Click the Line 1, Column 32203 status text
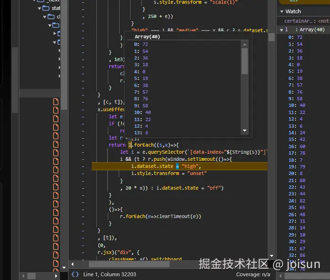Viewport: 330px width, 280px height. coord(110,274)
